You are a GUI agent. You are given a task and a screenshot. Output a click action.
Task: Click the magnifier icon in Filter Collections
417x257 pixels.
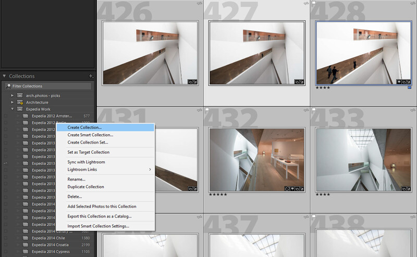coord(8,86)
